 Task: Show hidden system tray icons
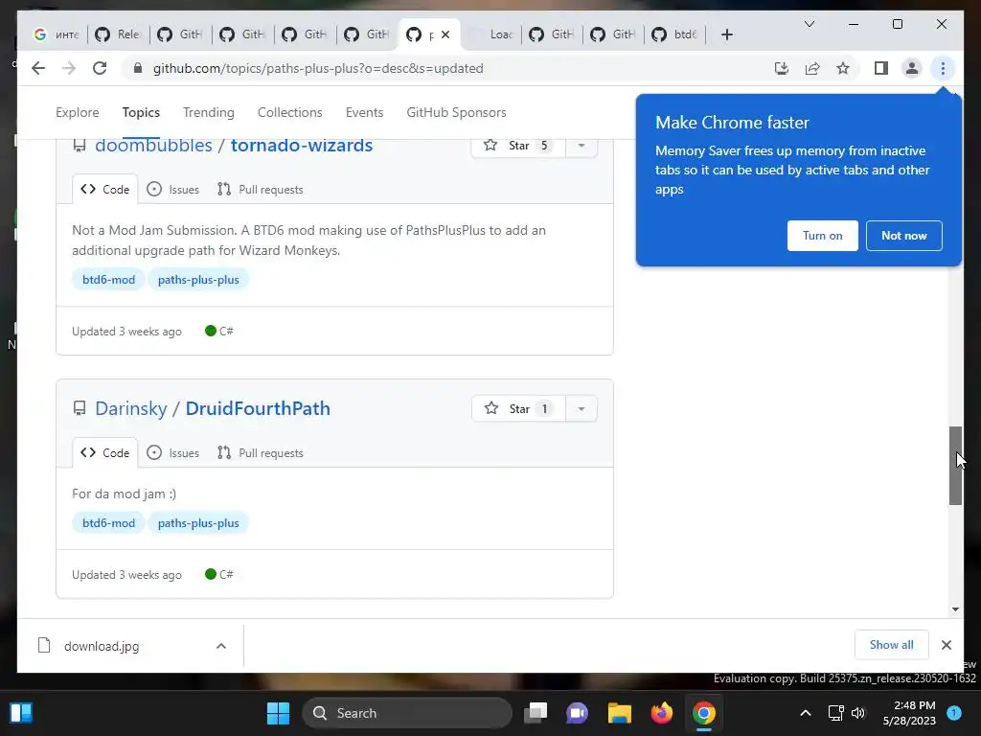click(x=805, y=713)
